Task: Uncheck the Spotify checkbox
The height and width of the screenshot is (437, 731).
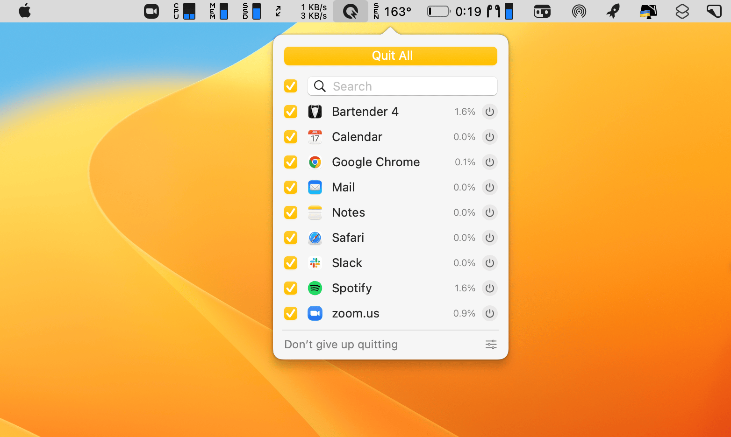Action: tap(291, 288)
